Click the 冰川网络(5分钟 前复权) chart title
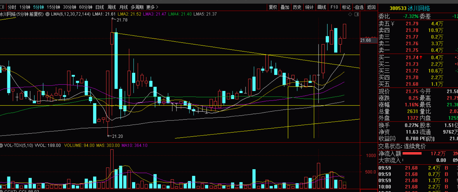The height and width of the screenshot is (192, 458). pos(22,14)
